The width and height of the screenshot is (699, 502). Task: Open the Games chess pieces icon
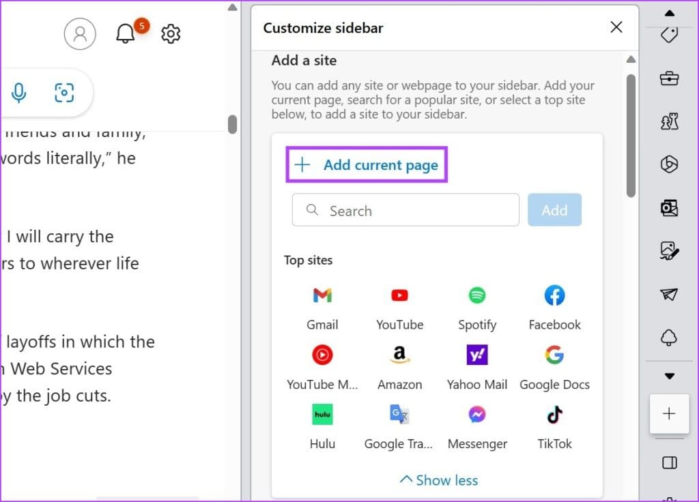tap(669, 122)
